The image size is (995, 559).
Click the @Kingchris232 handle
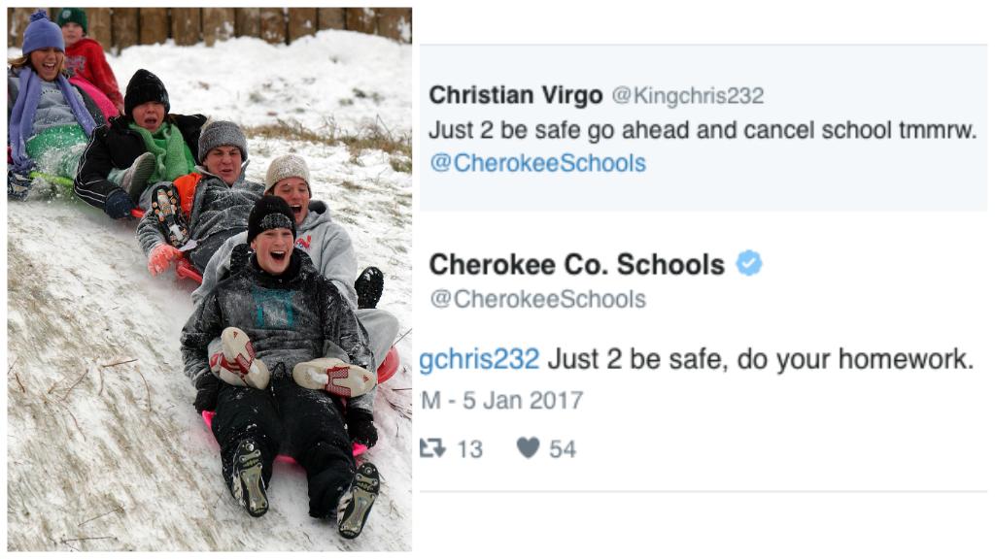(688, 96)
